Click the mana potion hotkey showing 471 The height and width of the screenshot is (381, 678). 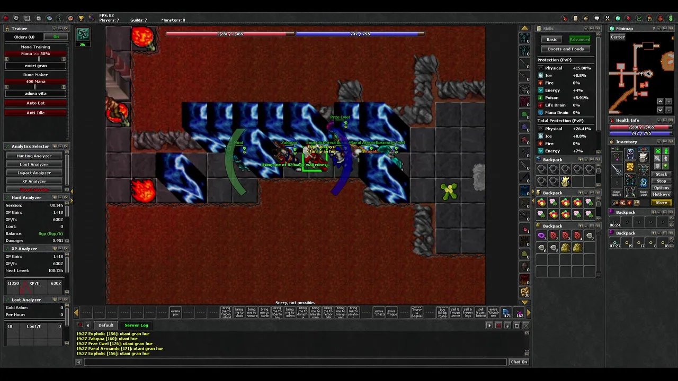coord(507,313)
